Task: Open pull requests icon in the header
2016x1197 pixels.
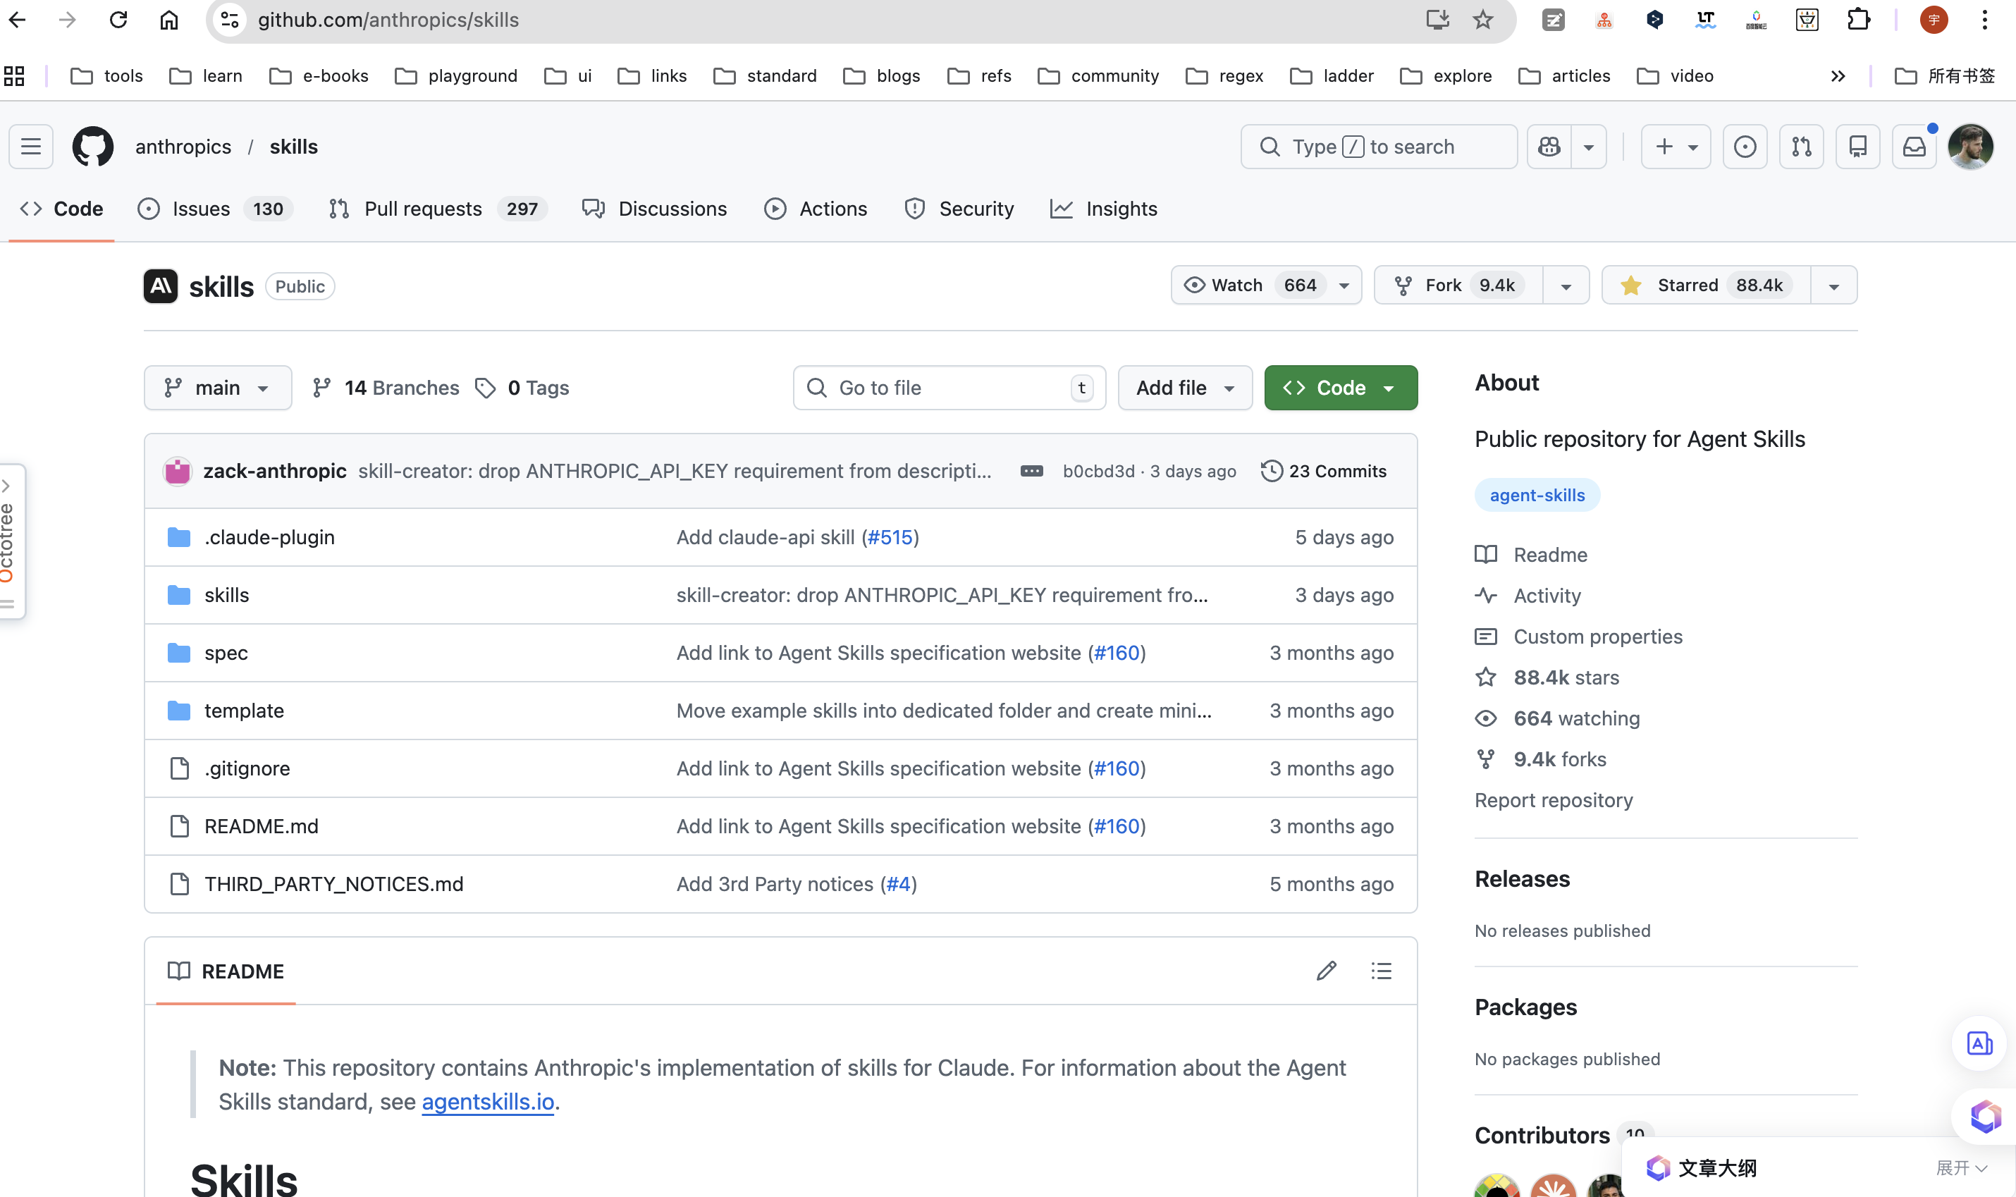Action: tap(1802, 147)
